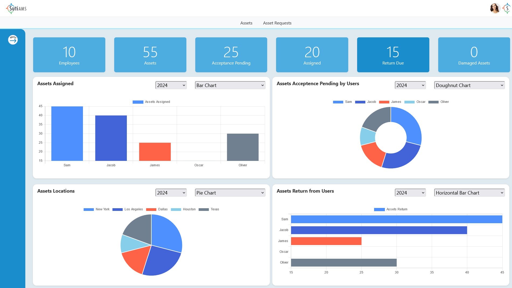Open year dropdown in Acceptance Pending panel
The image size is (512, 288).
(410, 85)
